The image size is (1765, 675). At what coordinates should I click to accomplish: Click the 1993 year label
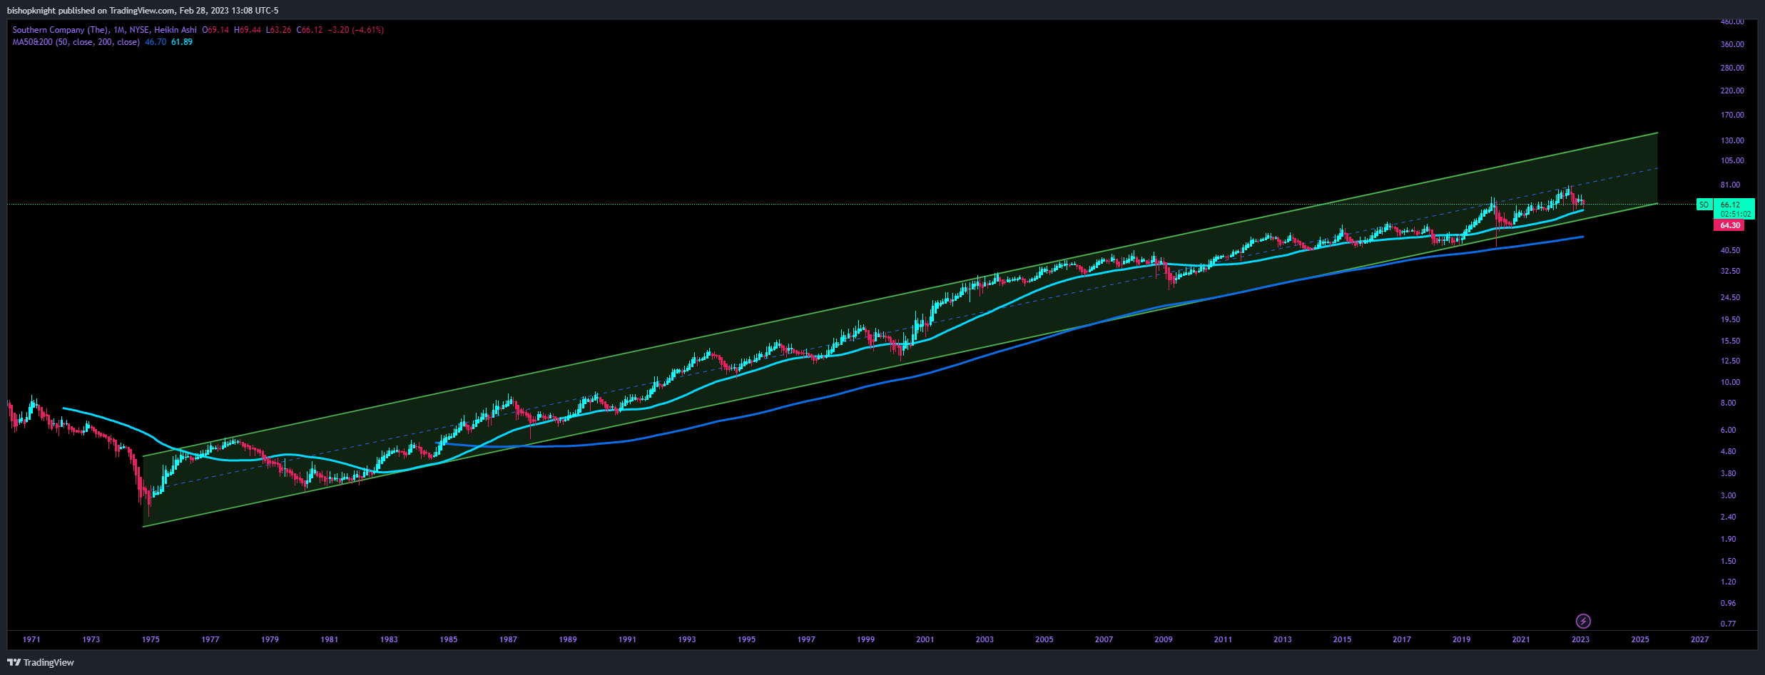(687, 639)
